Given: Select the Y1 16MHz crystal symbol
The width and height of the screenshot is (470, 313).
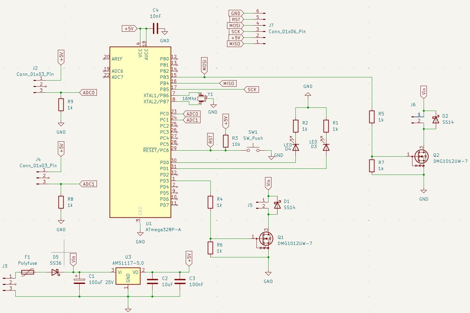Looking at the screenshot, I should pyautogui.click(x=201, y=98).
